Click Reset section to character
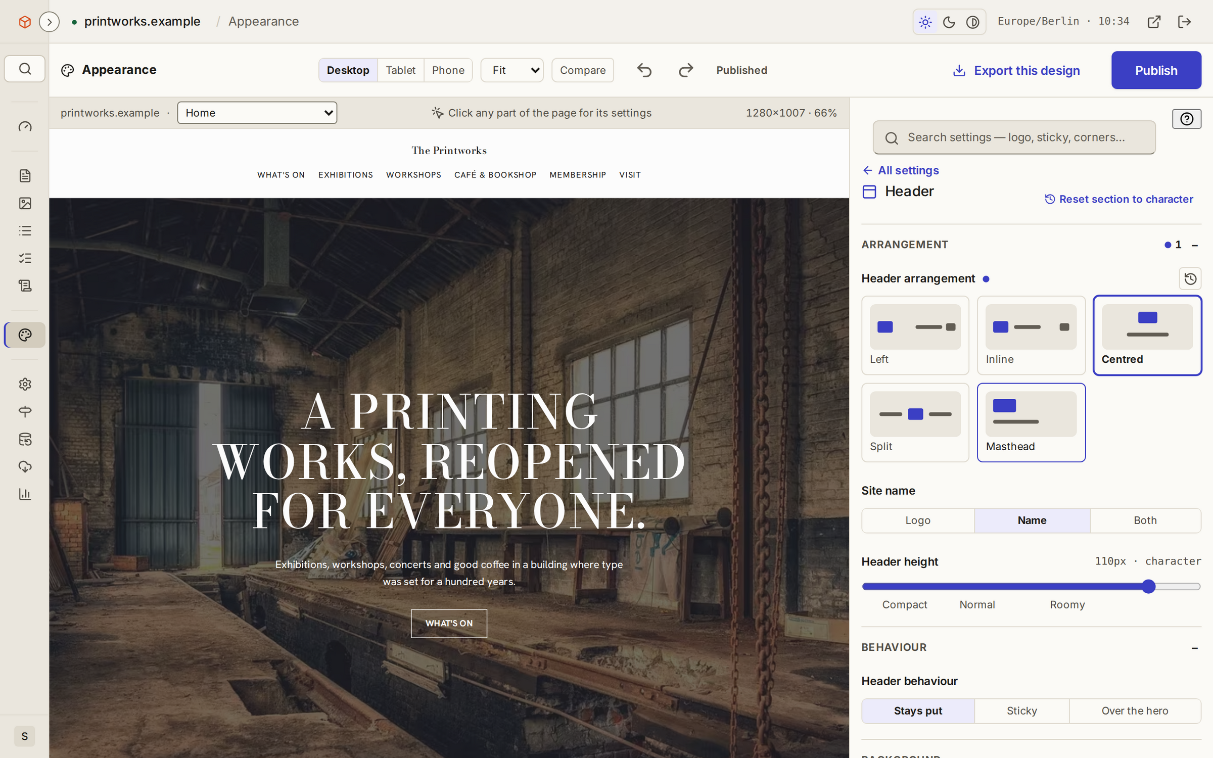The image size is (1213, 758). coord(1119,199)
